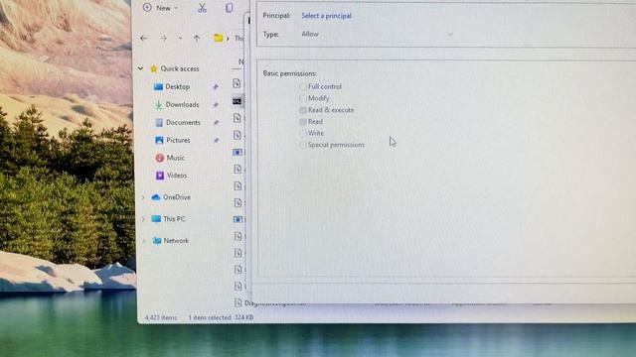
Task: Collapse the Quick access section
Action: [141, 68]
